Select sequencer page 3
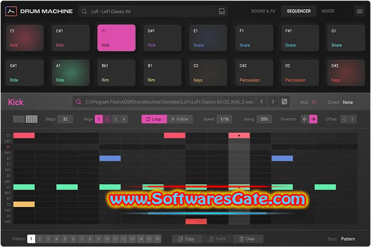Screen dimensions: 371x247 point(115,119)
